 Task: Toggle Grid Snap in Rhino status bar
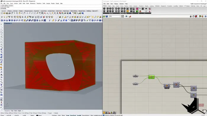coord(54,115)
